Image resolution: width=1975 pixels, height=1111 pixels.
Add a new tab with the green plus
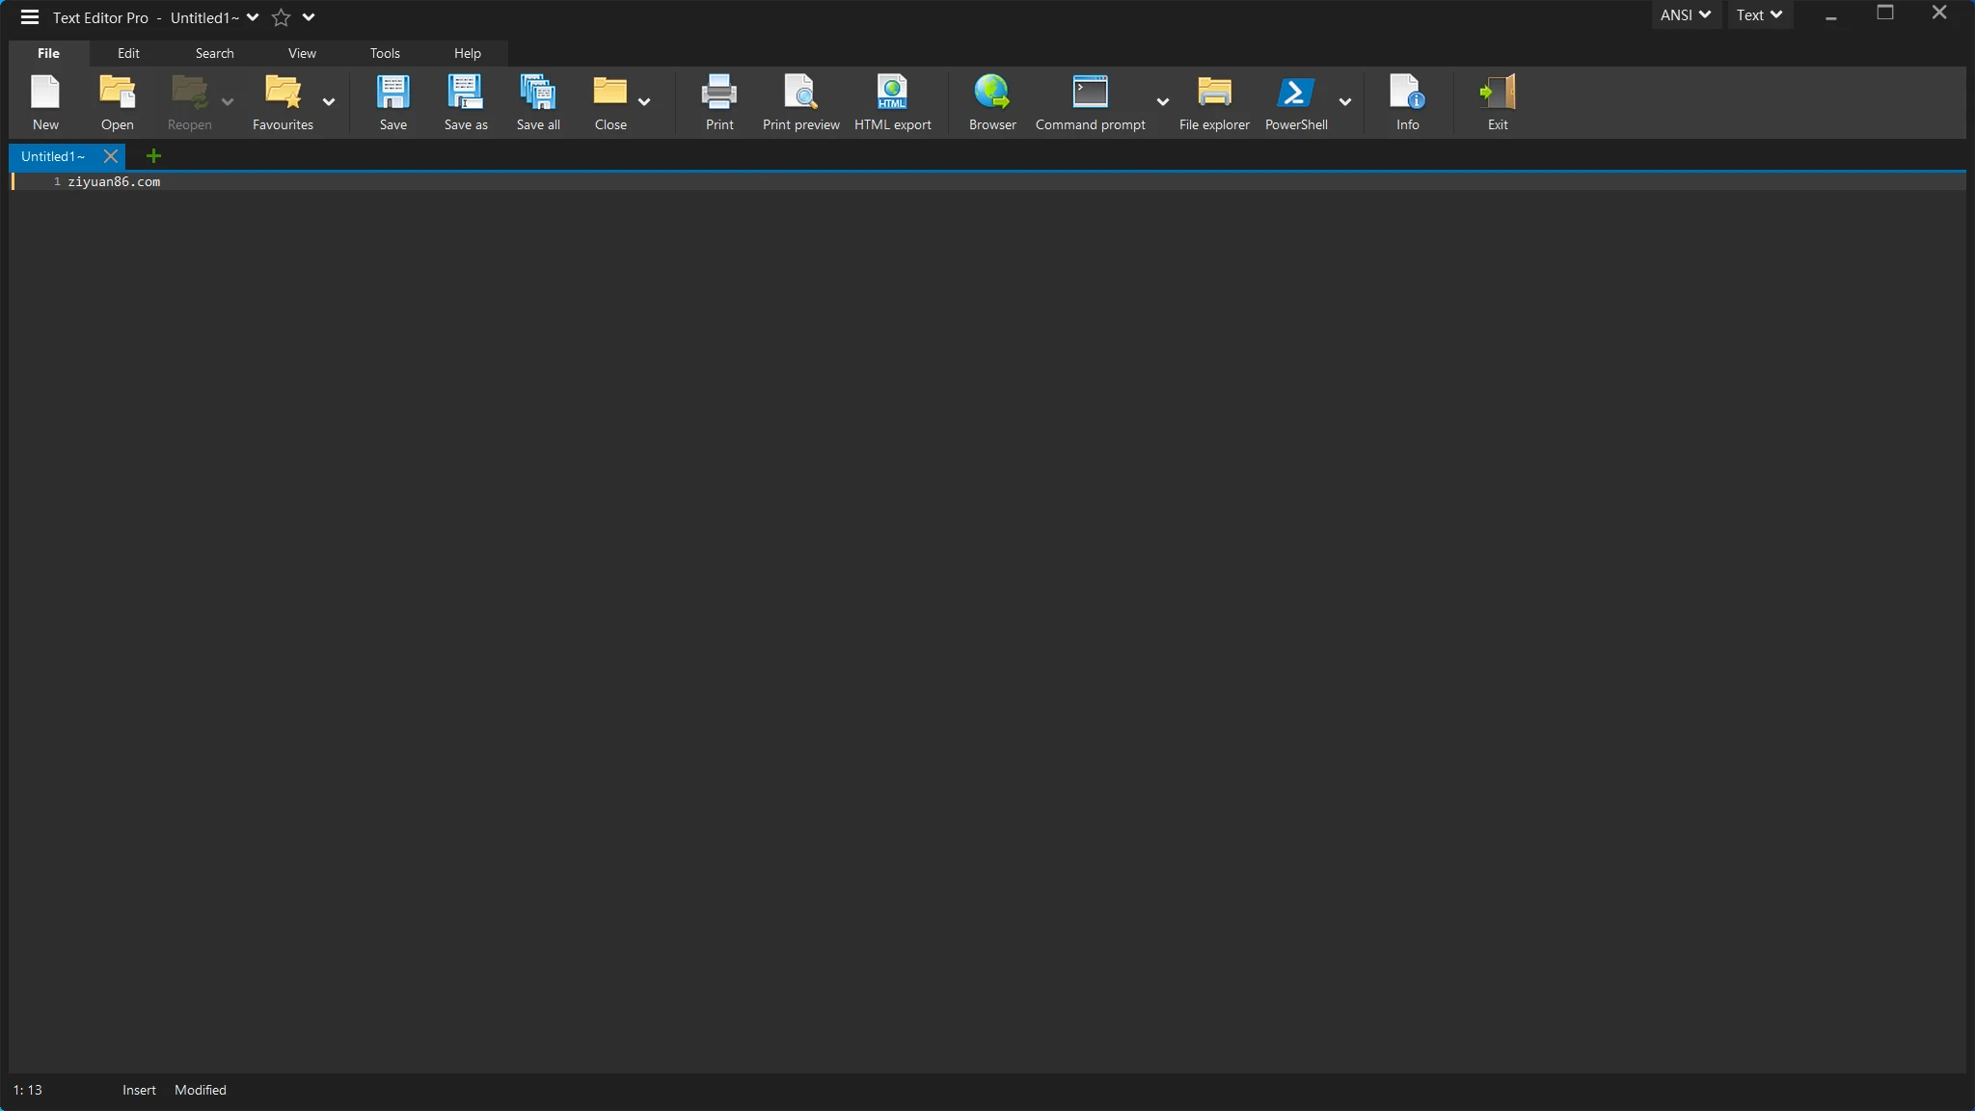(152, 155)
